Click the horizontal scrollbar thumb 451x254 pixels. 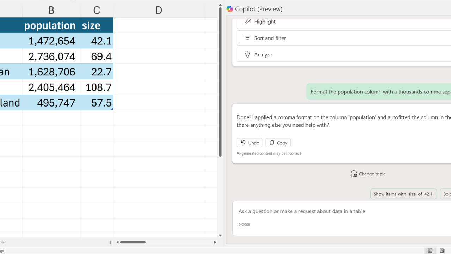click(x=133, y=242)
